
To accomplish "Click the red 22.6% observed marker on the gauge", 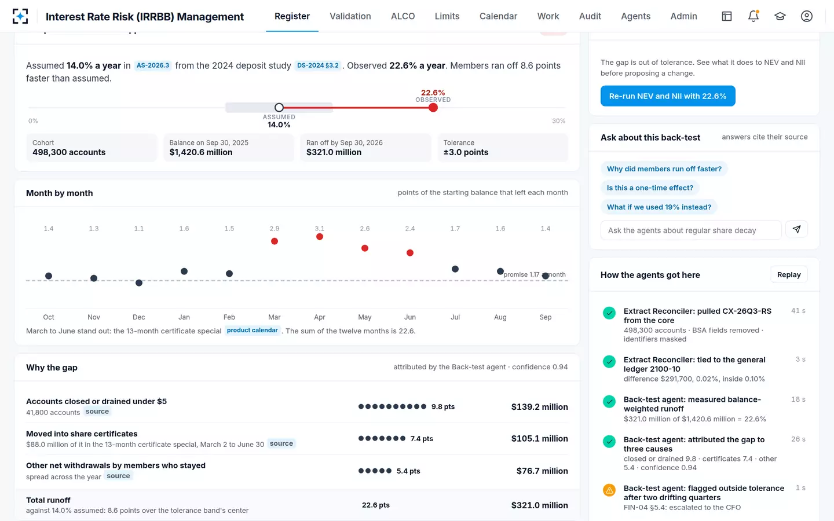I will pos(433,108).
